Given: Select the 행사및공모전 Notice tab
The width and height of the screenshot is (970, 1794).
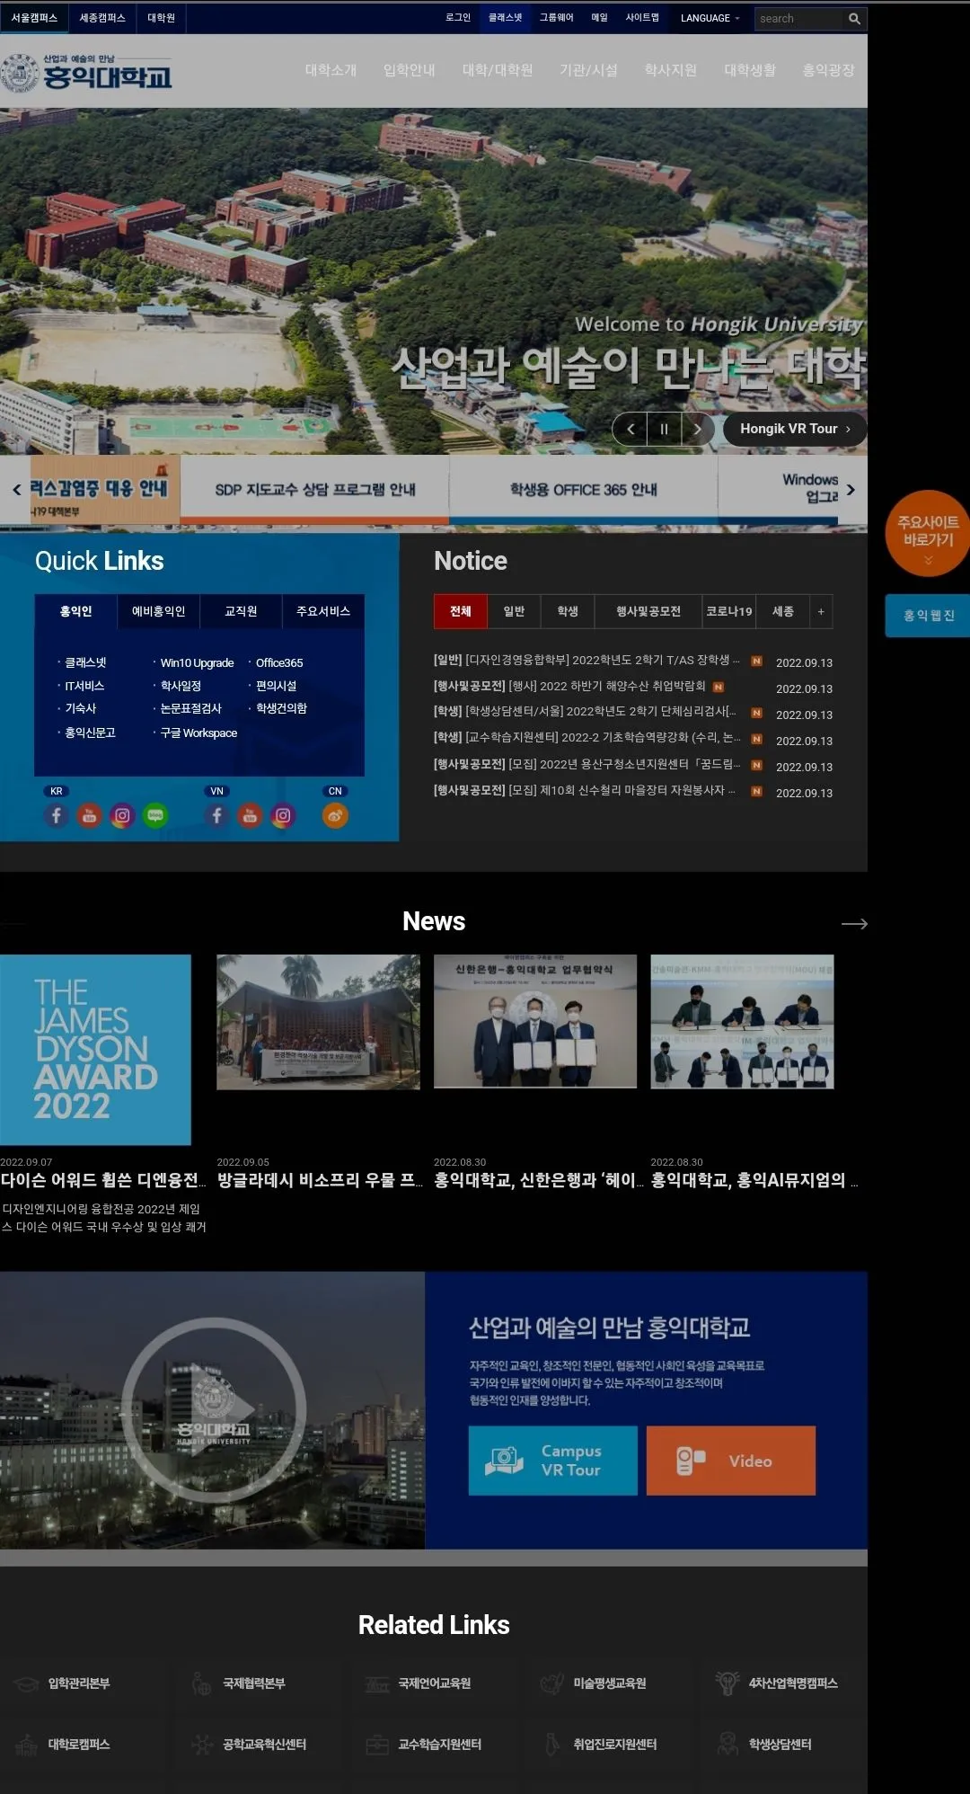Looking at the screenshot, I should (648, 611).
